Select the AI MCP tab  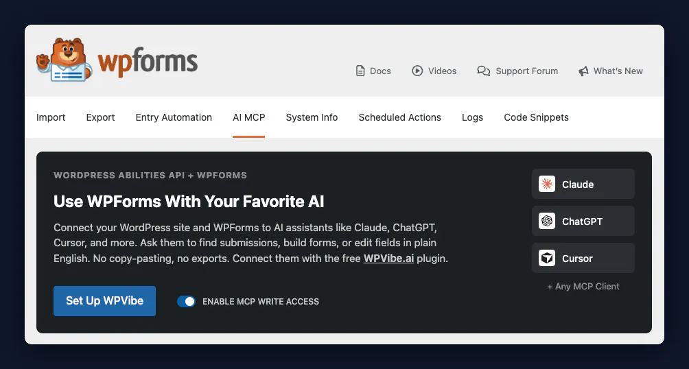click(x=248, y=117)
